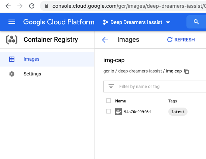Click the img-cap repository heading

[x=114, y=60]
